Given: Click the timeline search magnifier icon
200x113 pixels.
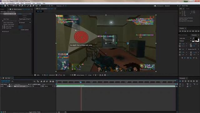Looking at the screenshot, I should pos(12,81).
